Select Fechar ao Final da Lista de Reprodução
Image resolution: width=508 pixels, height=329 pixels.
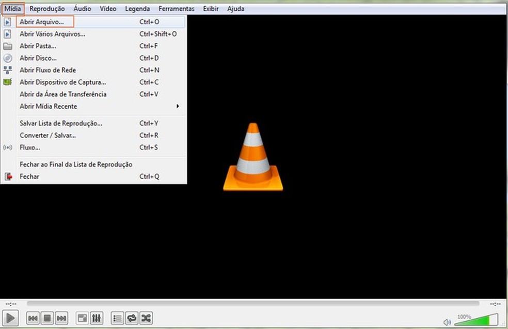point(75,164)
